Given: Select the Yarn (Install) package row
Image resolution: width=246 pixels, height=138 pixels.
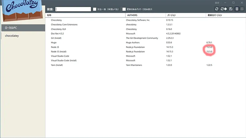Looking at the screenshot, I should (145, 65).
